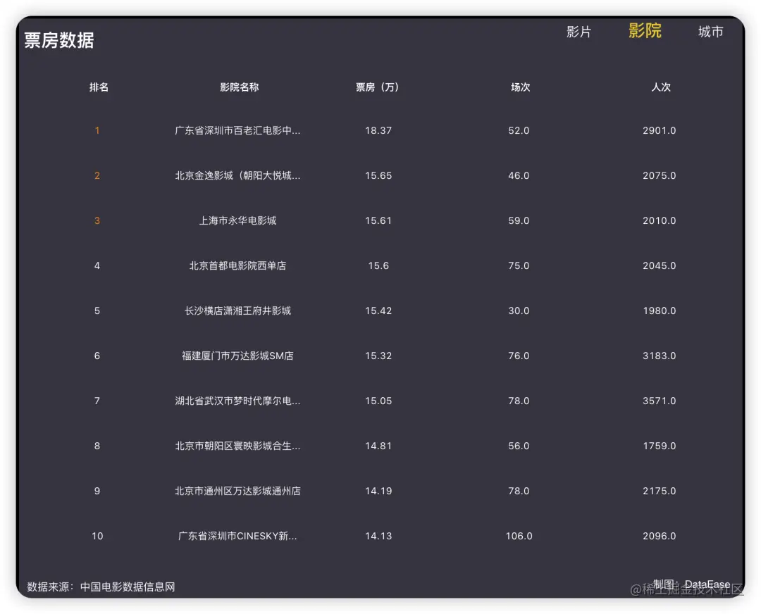This screenshot has height=614, width=761.
Task: Select cinema 福建厦门市万达影城SM店
Action: pyautogui.click(x=237, y=356)
